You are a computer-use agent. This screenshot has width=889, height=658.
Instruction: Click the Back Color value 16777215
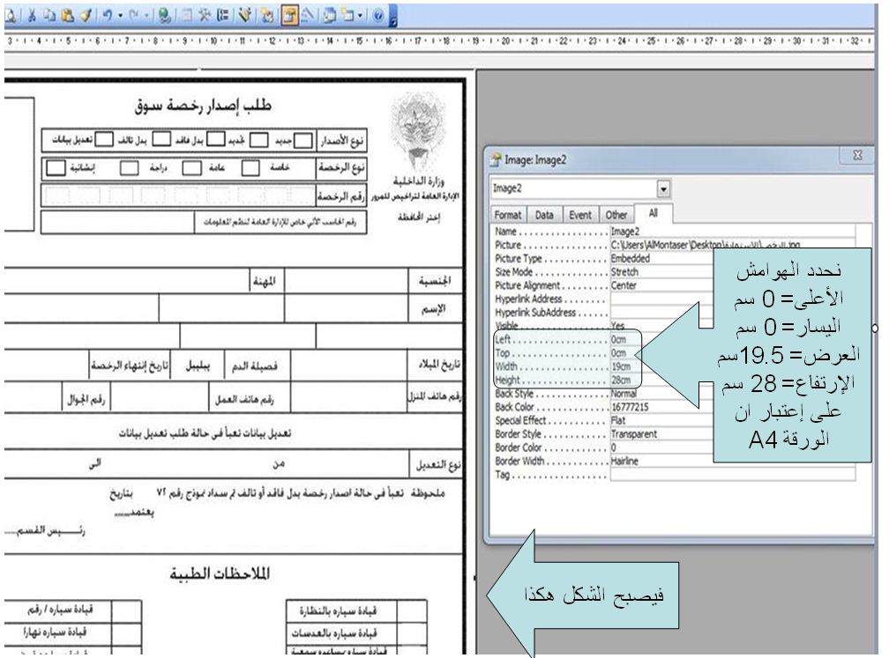630,407
